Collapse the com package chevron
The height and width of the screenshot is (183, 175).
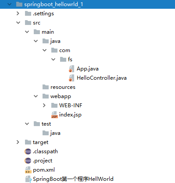pyautogui.click(x=45, y=50)
